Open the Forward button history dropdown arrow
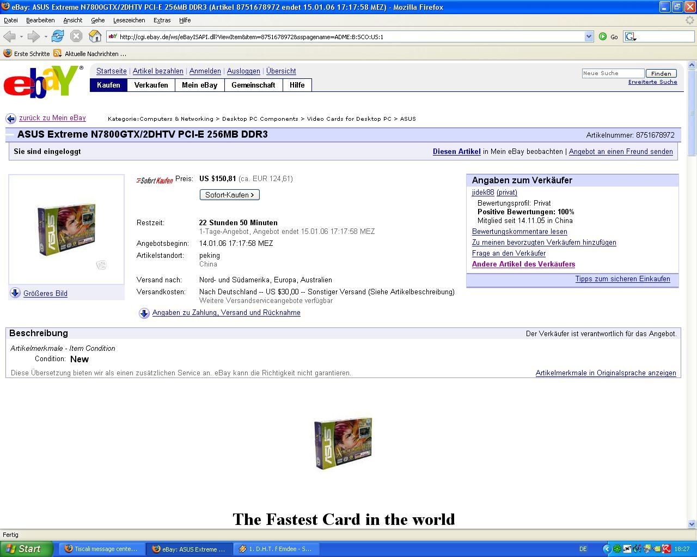This screenshot has width=697, height=557. tap(46, 36)
